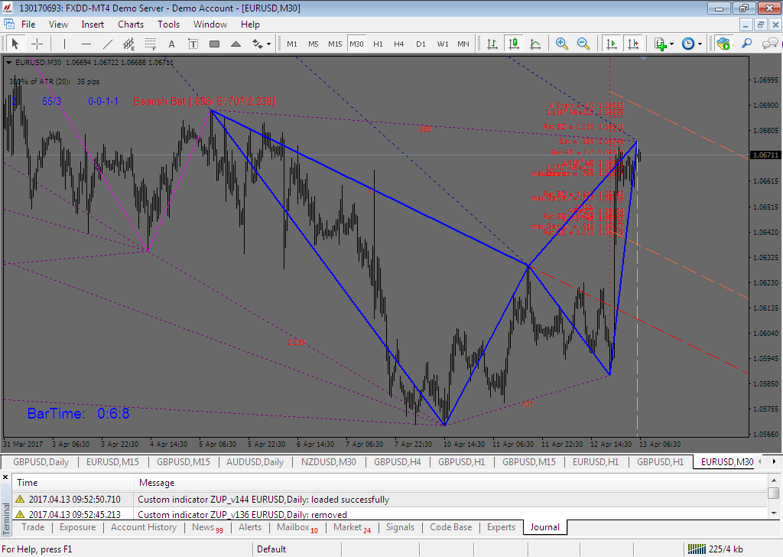Viewport: 783px width, 557px height.
Task: Switch chart to M15 timeframe
Action: (335, 44)
